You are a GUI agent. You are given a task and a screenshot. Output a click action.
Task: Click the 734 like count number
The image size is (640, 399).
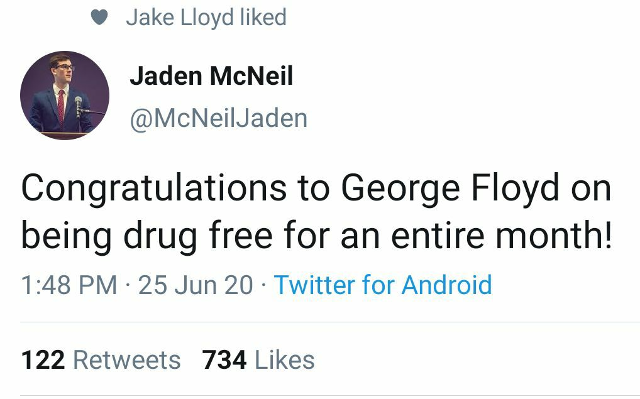pos(224,361)
